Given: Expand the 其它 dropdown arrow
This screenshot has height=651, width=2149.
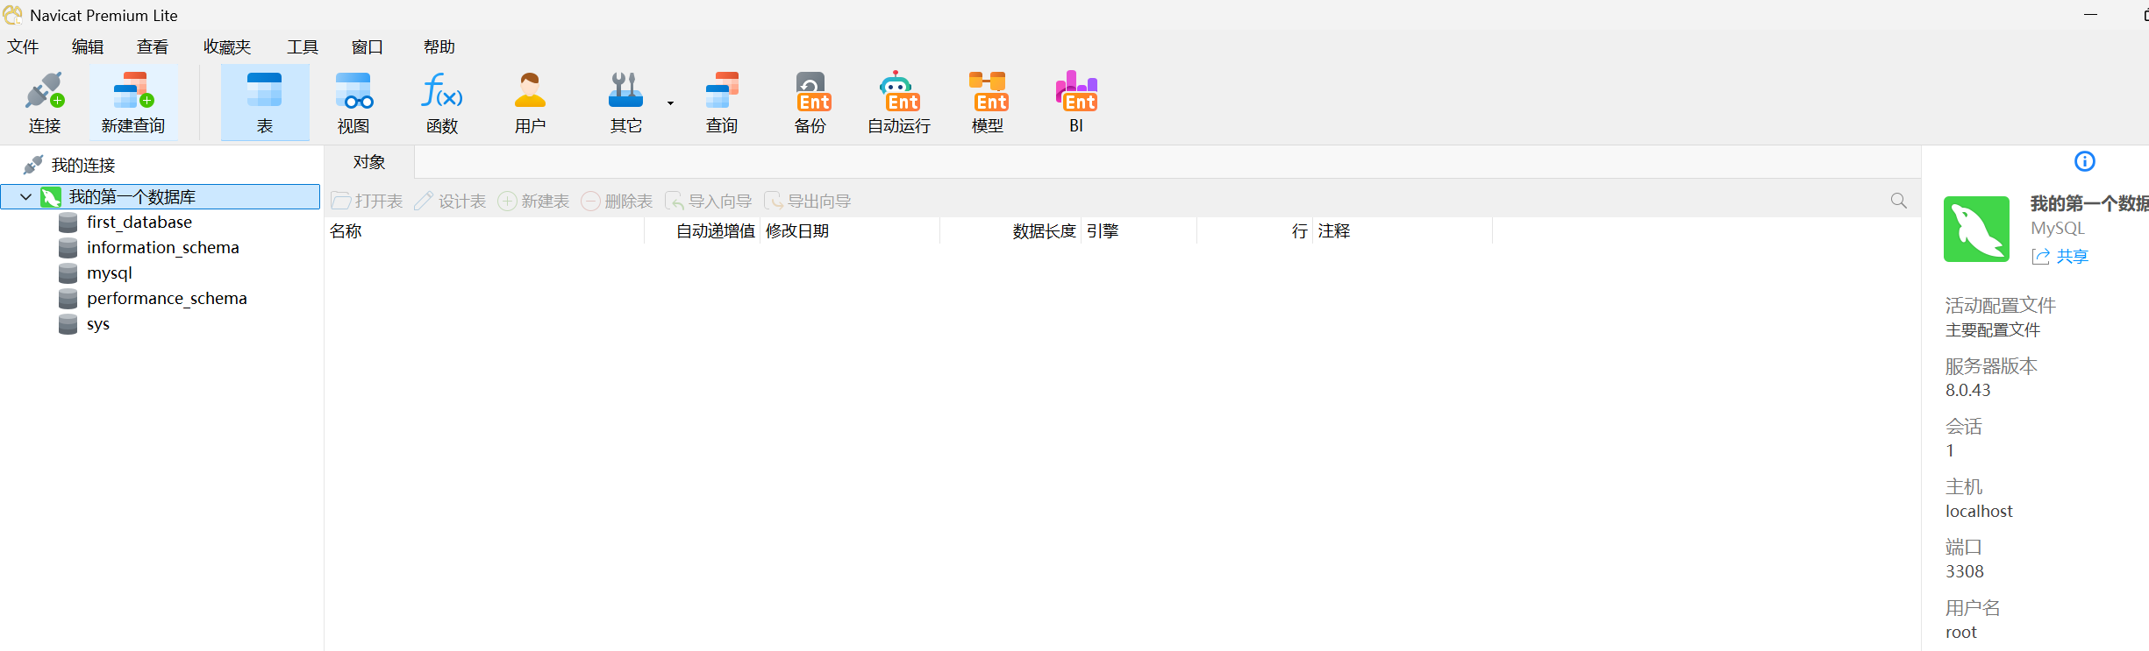Looking at the screenshot, I should click(x=670, y=103).
